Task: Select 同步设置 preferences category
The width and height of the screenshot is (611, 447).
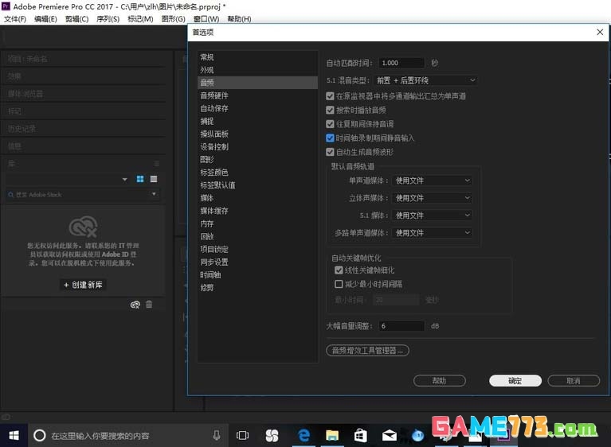Action: (257, 262)
